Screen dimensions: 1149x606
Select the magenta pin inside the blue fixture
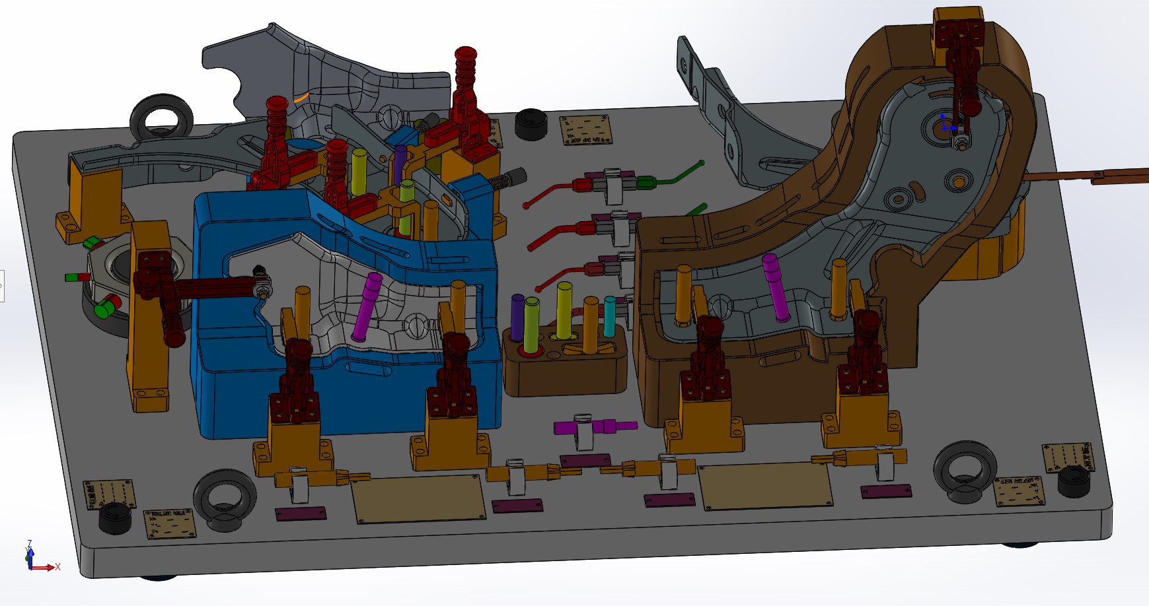[367, 306]
